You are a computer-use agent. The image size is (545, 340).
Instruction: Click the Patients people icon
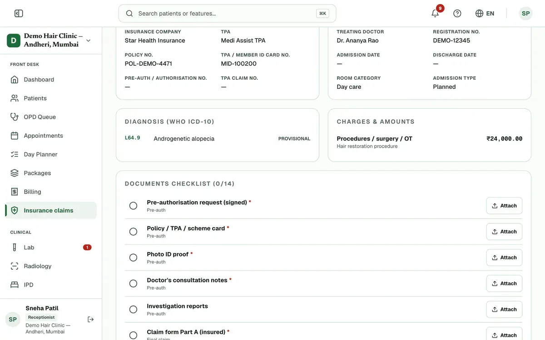coord(15,98)
